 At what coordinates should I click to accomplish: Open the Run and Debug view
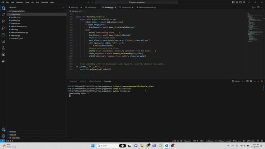click(x=3, y=28)
